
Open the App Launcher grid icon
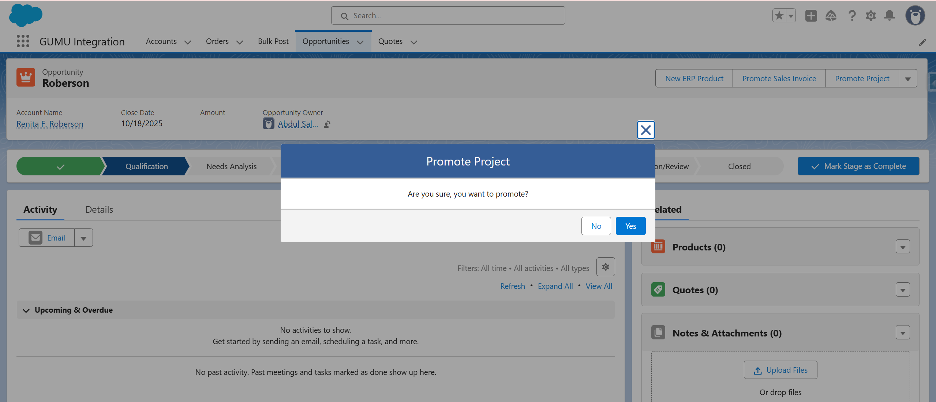(23, 41)
